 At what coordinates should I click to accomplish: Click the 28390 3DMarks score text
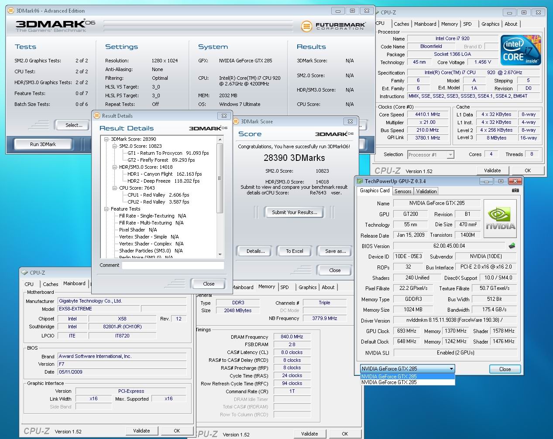(294, 158)
